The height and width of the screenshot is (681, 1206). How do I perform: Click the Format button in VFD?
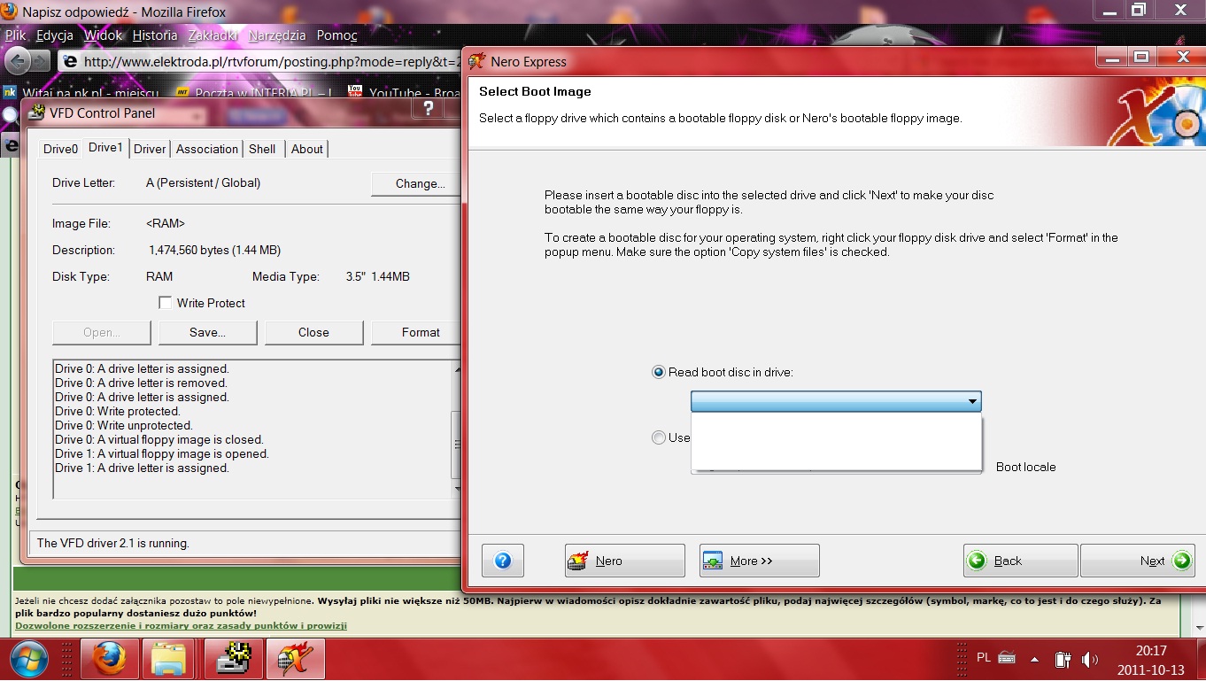418,332
